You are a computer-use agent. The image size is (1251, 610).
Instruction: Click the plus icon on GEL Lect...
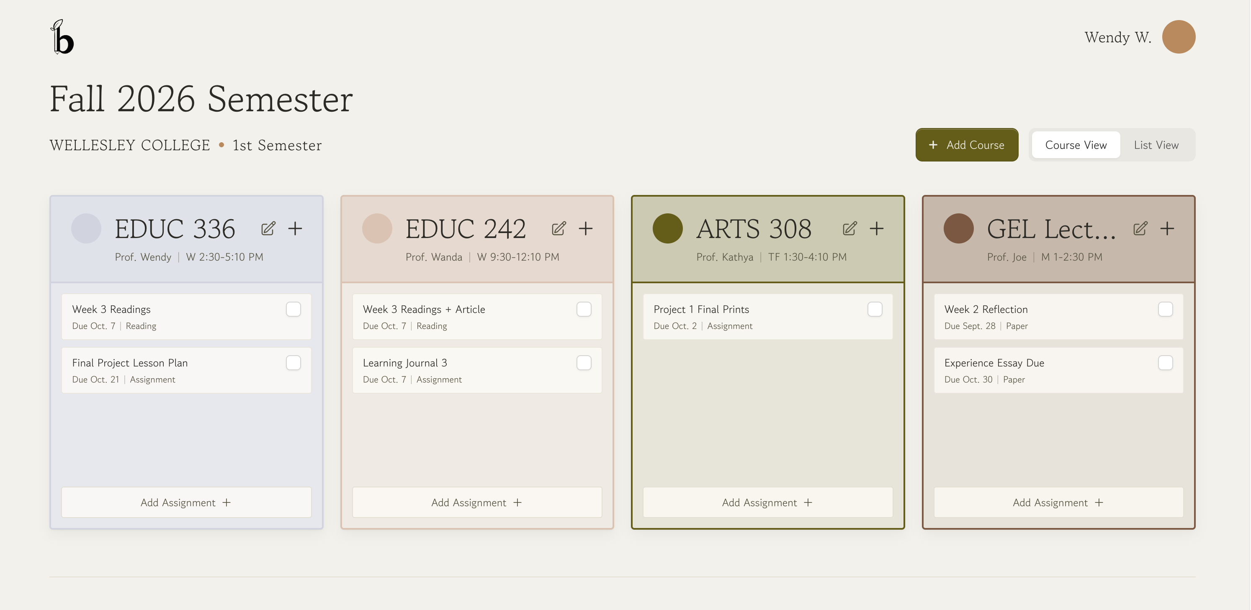click(1167, 228)
